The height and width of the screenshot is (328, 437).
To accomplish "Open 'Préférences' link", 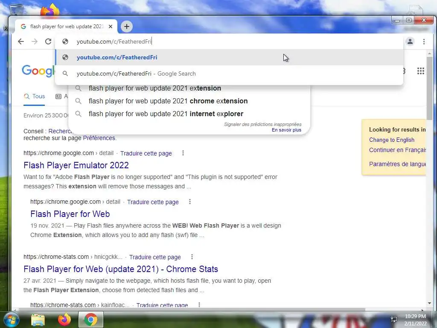I will point(99,138).
